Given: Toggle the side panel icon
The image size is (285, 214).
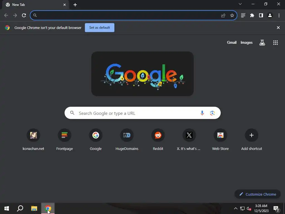Looking at the screenshot, I should [x=261, y=15].
